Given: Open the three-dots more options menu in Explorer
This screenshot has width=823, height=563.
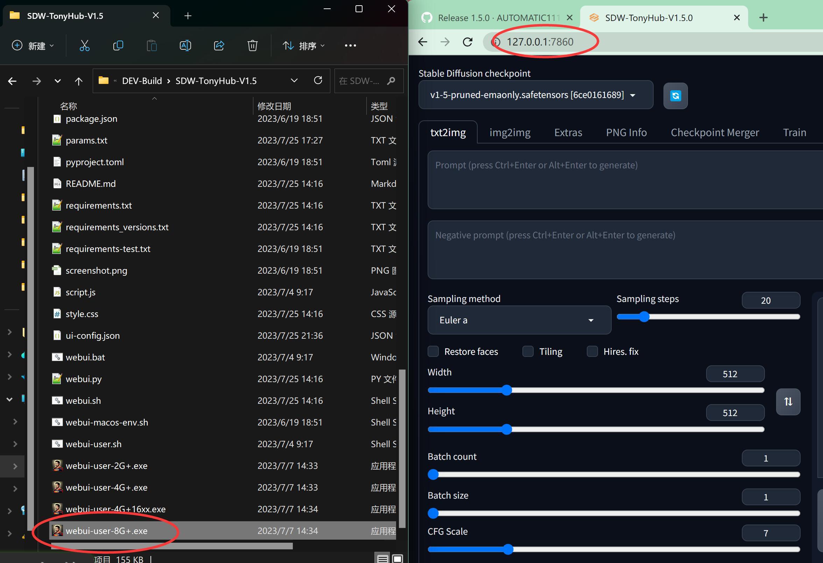Looking at the screenshot, I should click(x=350, y=46).
